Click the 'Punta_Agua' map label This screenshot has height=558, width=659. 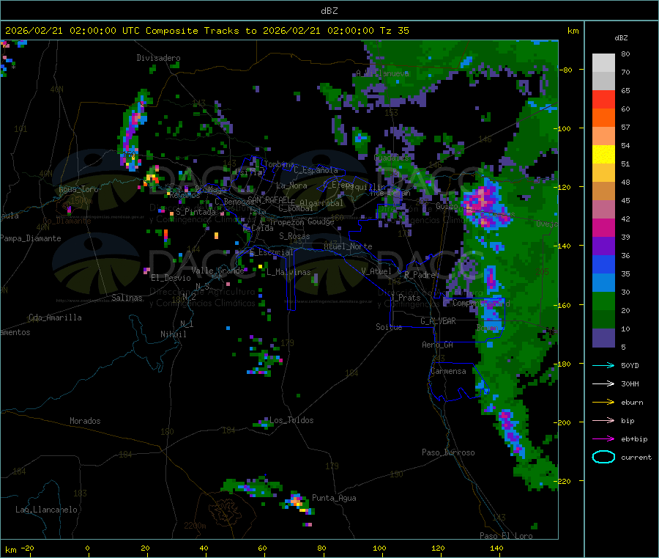pos(334,498)
